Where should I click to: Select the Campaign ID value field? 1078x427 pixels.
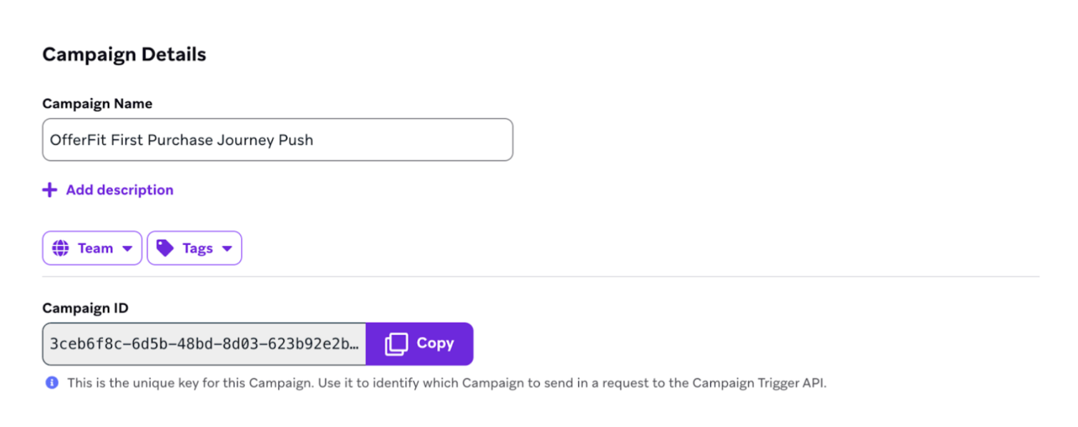205,344
